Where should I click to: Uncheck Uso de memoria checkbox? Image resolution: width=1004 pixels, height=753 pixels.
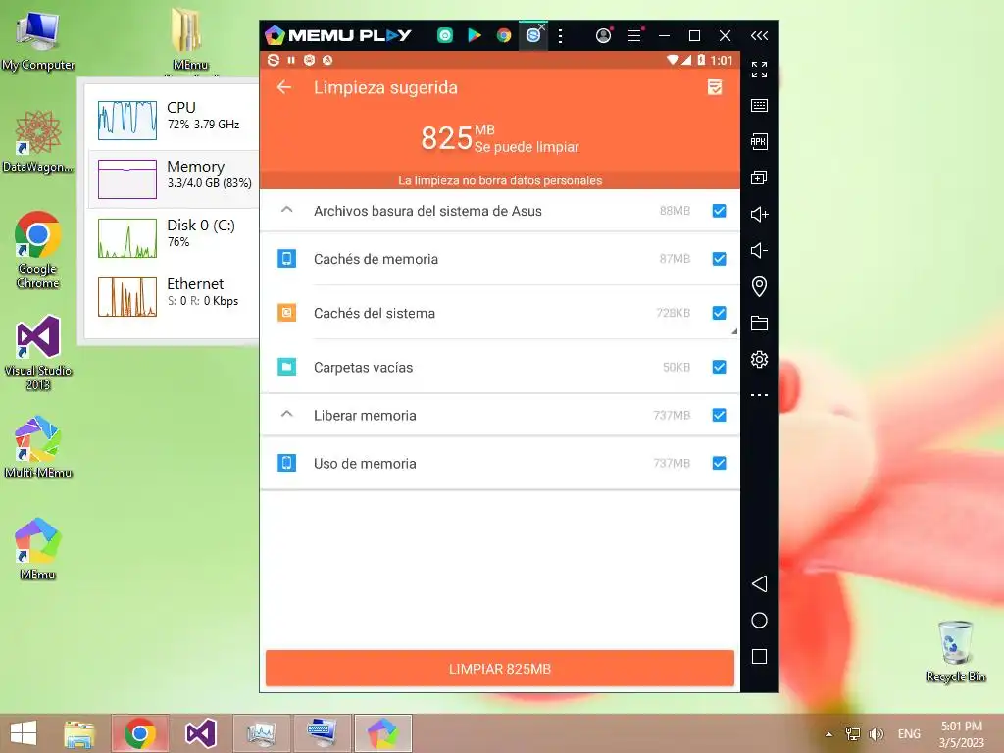[x=719, y=463]
